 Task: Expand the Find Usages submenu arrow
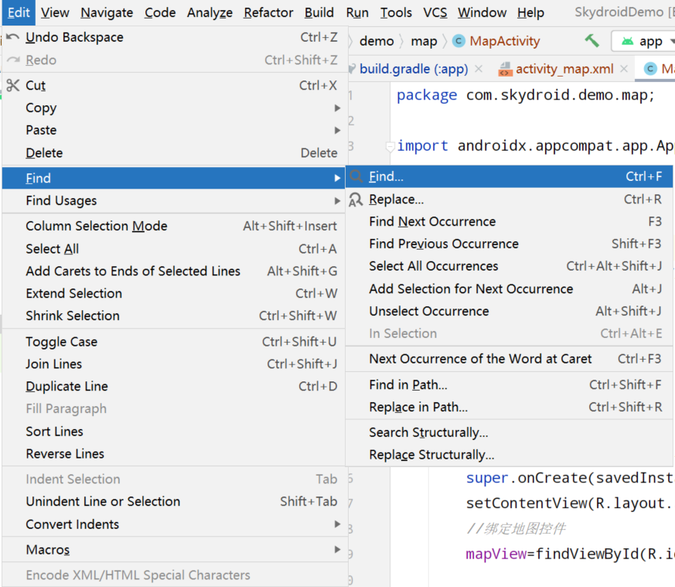click(x=337, y=200)
